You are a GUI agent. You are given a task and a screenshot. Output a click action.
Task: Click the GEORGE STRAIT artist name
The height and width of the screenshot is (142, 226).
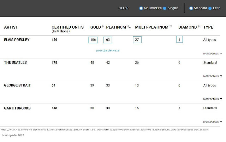click(17, 85)
